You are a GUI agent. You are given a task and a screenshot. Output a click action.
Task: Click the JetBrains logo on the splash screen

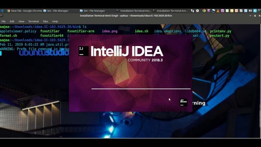pos(184,102)
